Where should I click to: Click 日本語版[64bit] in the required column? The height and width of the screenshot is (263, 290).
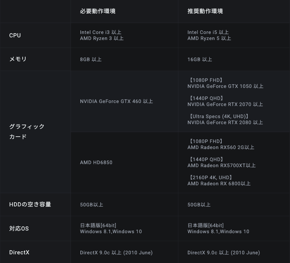point(98,225)
